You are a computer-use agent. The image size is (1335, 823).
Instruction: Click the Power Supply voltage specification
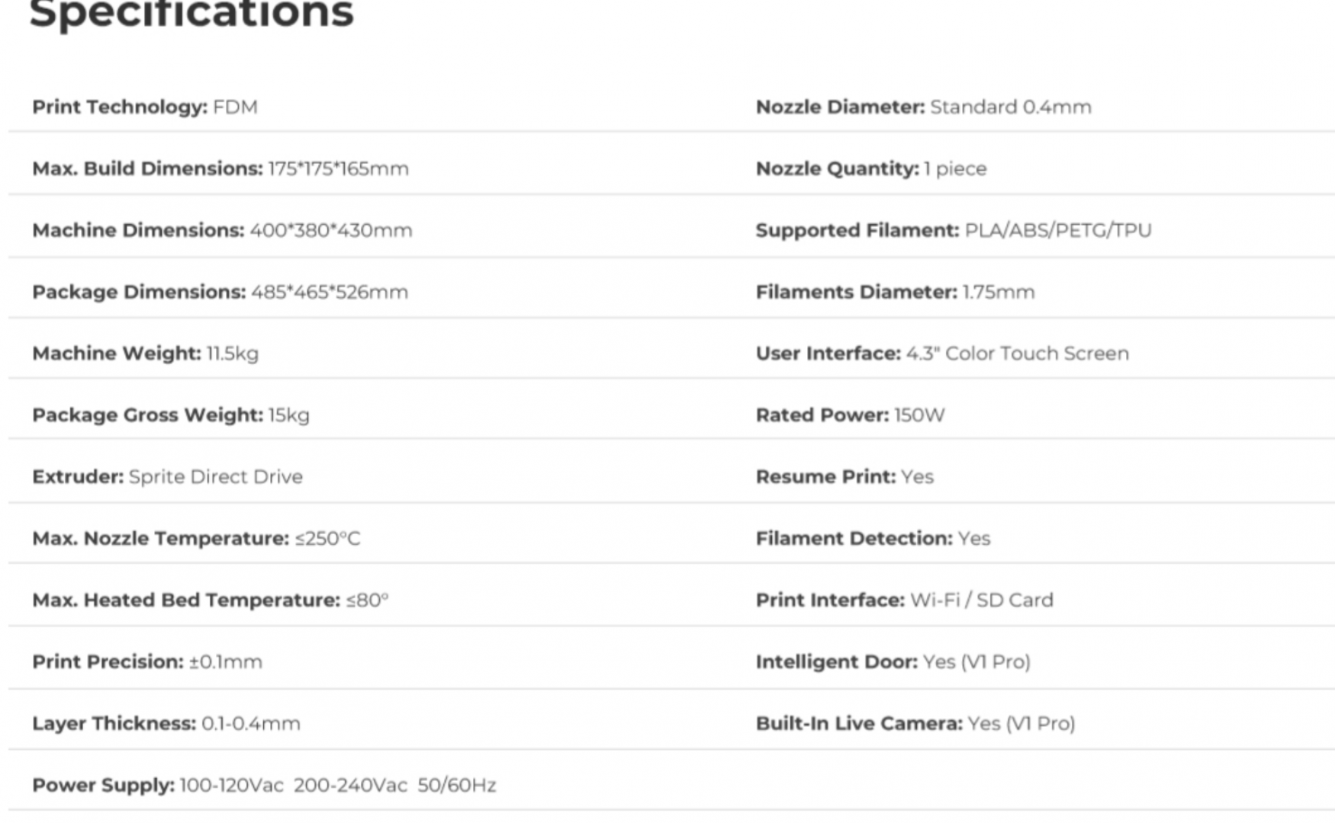(x=264, y=786)
